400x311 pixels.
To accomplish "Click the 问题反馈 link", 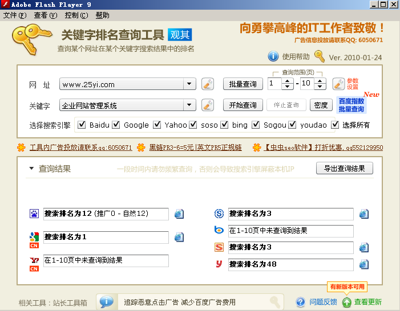I will (x=323, y=302).
